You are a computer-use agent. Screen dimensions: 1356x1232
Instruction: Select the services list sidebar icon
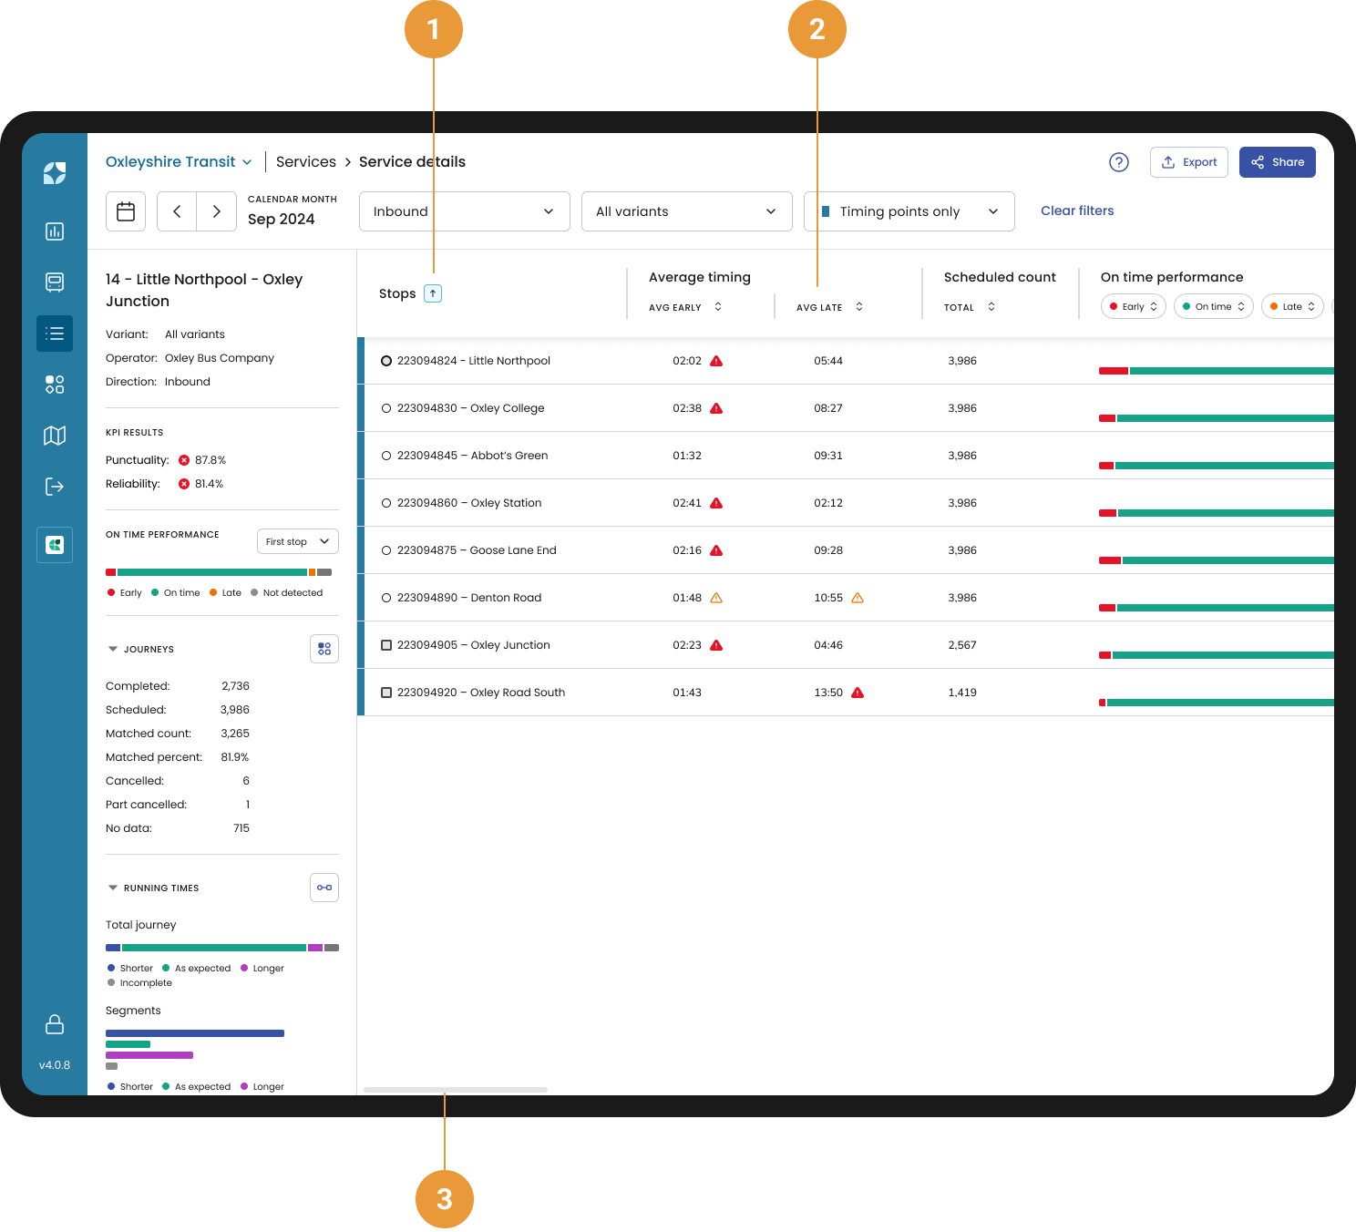pyautogui.click(x=55, y=334)
